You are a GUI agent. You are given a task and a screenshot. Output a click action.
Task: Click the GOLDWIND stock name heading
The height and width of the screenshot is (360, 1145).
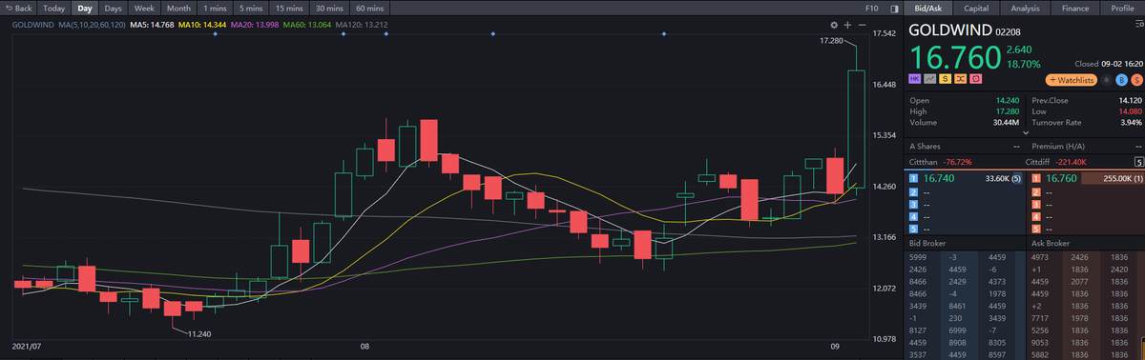[949, 30]
